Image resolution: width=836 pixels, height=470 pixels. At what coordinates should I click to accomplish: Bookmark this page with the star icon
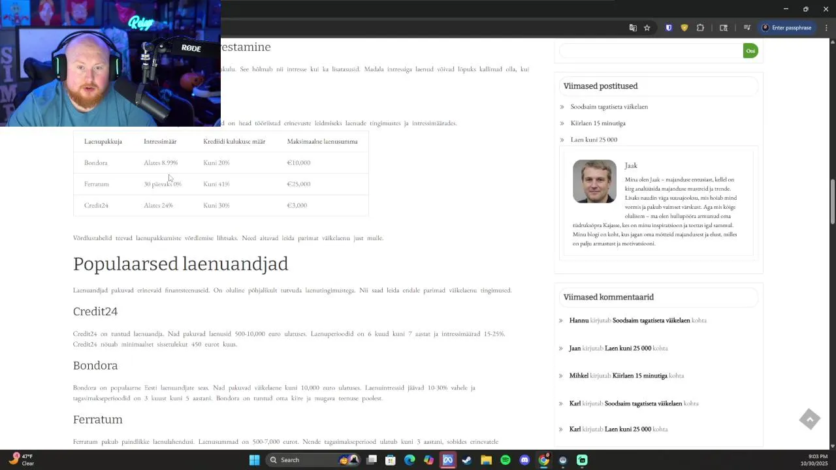(x=647, y=27)
